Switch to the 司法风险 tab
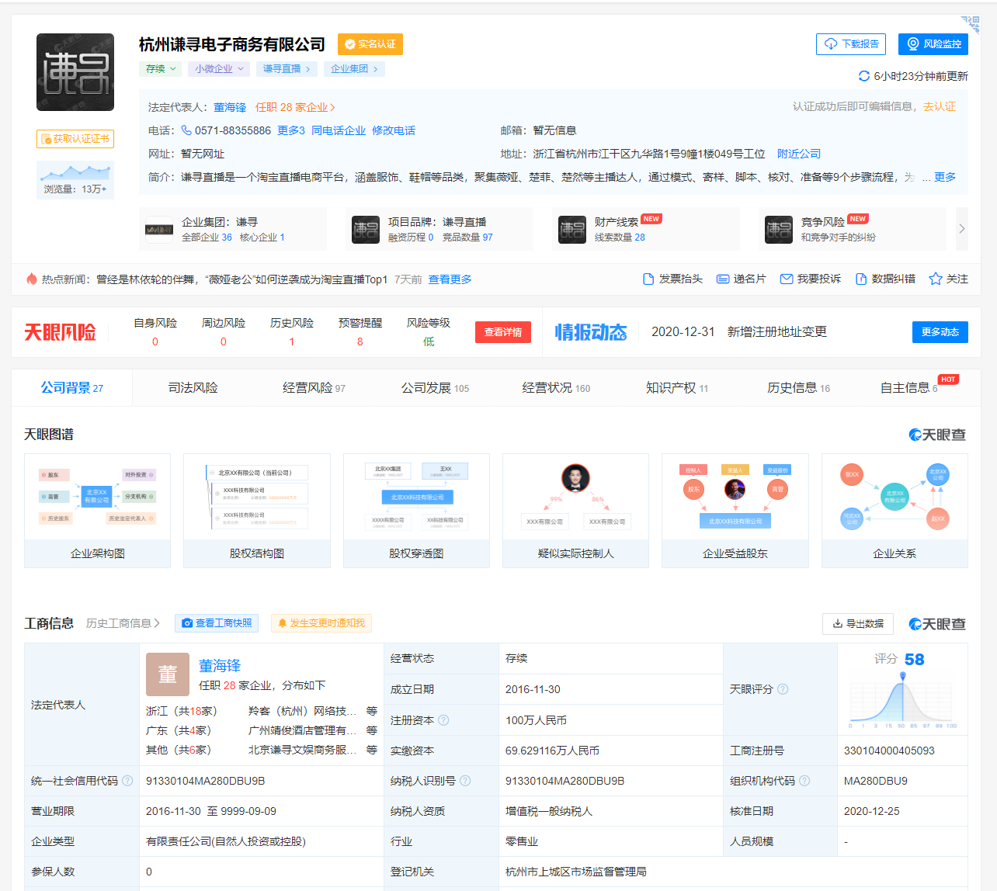 pos(193,388)
